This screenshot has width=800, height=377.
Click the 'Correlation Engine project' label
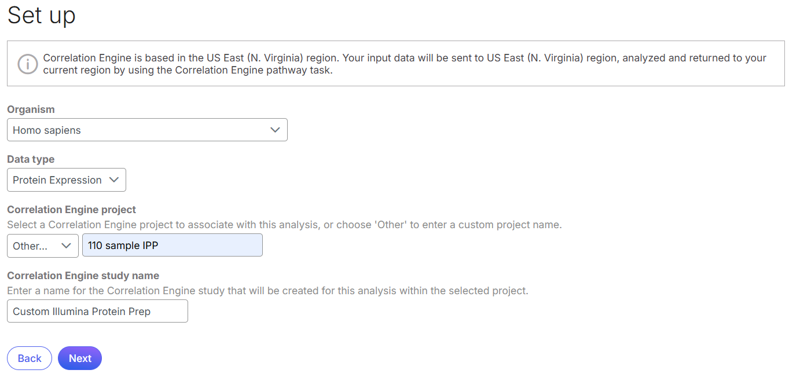tap(71, 210)
